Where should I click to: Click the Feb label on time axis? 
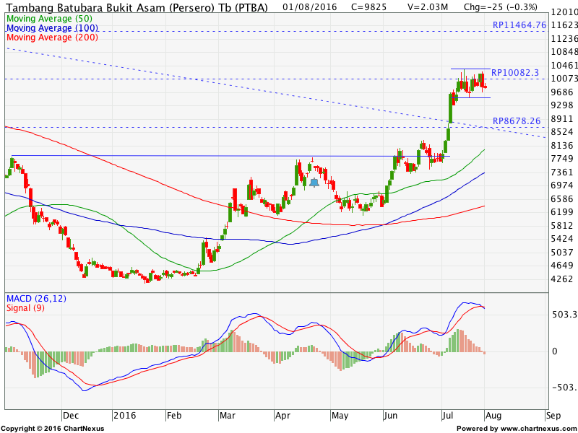tap(174, 416)
